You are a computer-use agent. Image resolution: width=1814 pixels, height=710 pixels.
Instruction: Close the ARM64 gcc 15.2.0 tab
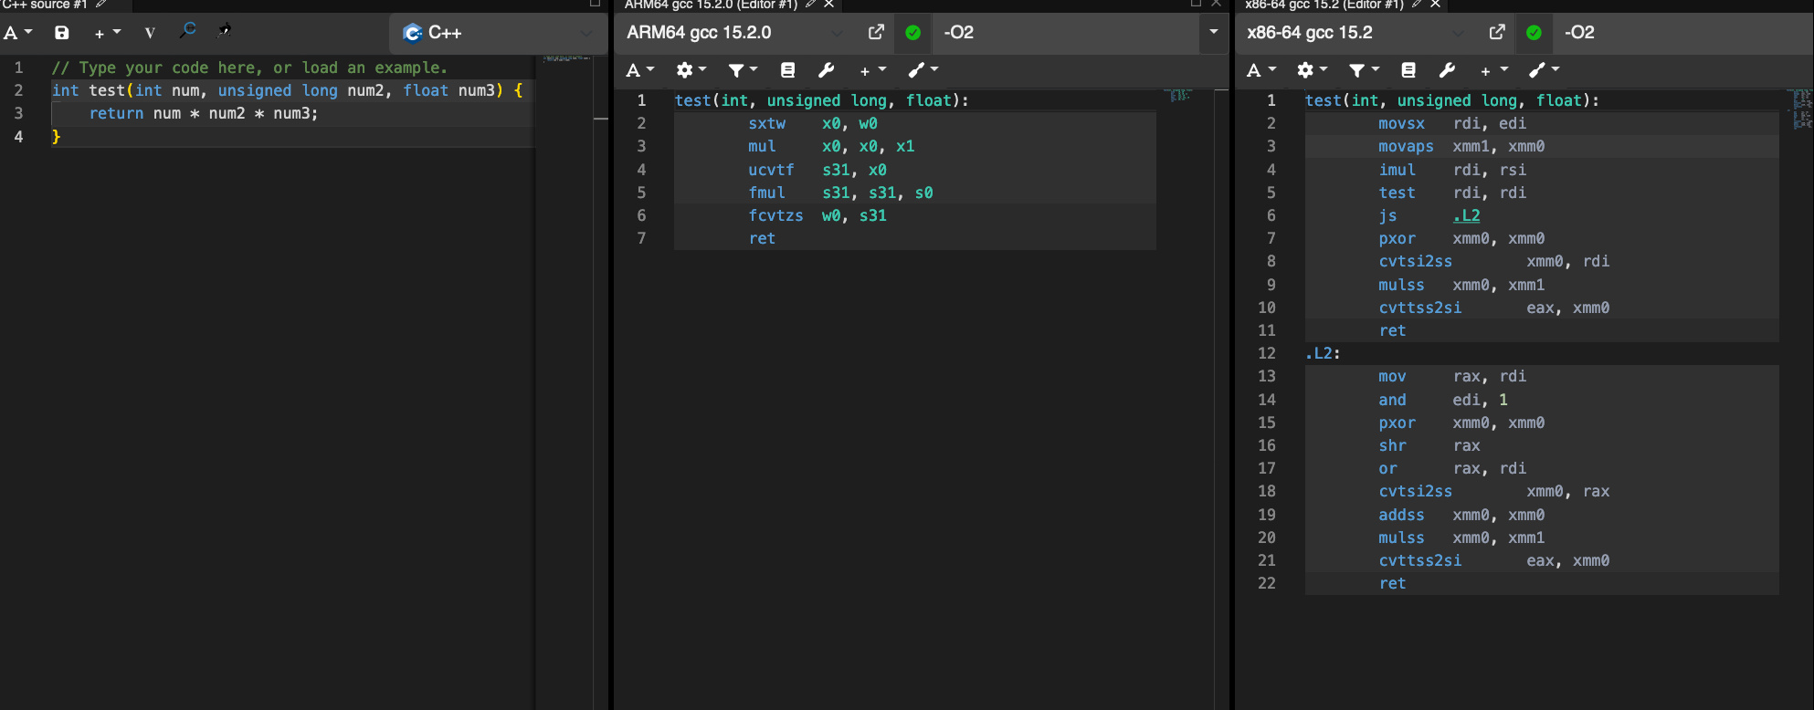click(828, 5)
